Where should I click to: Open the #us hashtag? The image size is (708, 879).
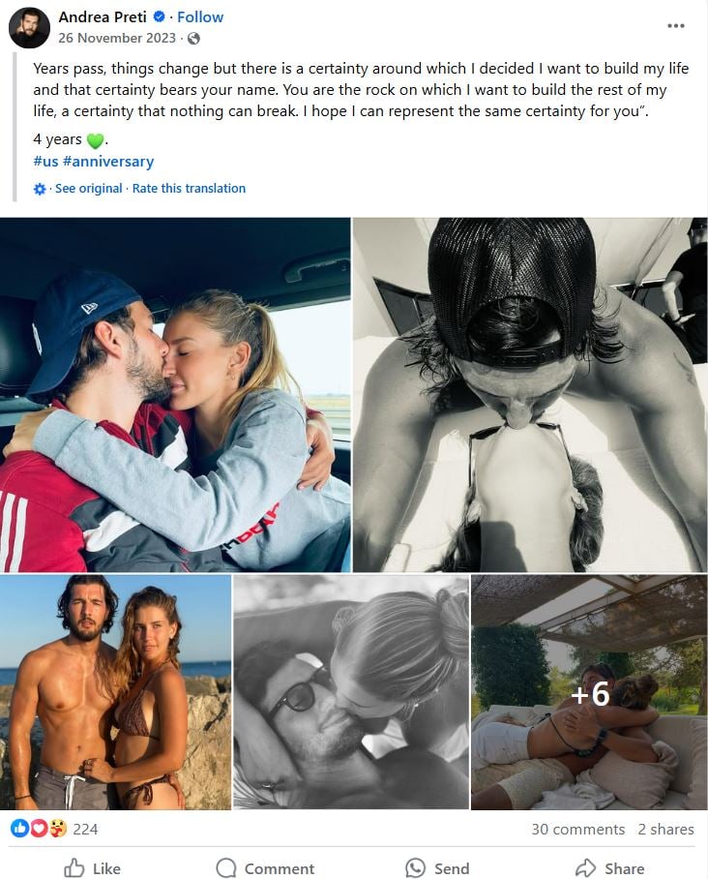pos(45,162)
